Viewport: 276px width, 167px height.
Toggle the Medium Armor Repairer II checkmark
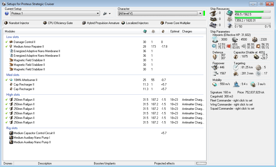(7, 46)
